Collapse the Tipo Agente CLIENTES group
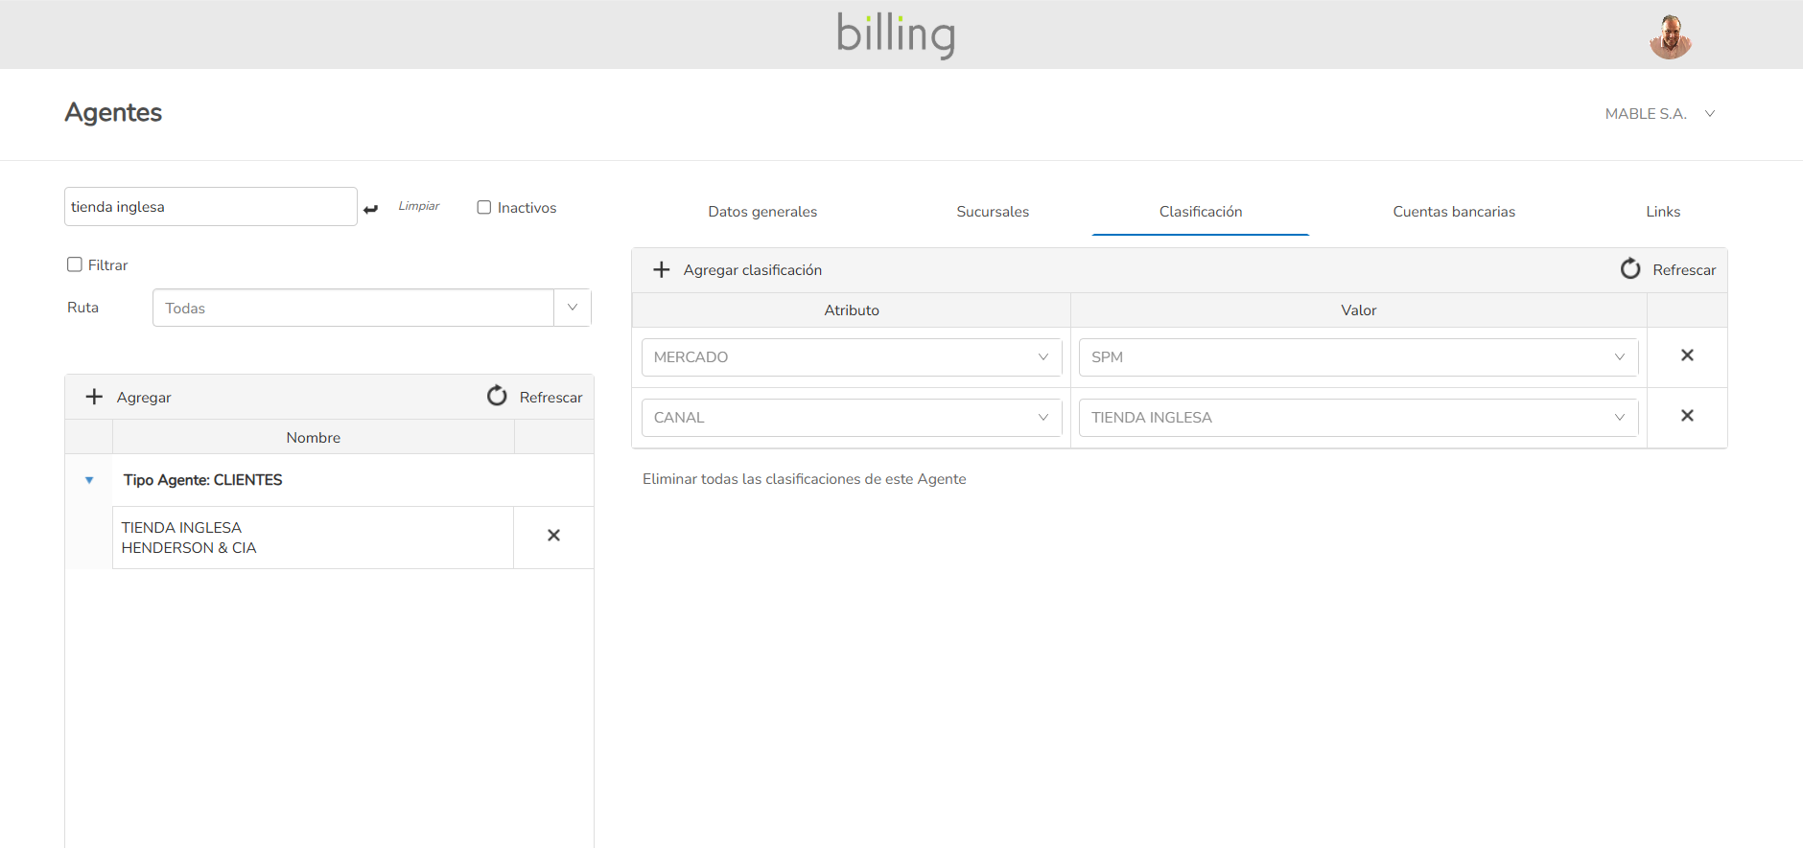This screenshot has width=1803, height=848. pyautogui.click(x=89, y=480)
